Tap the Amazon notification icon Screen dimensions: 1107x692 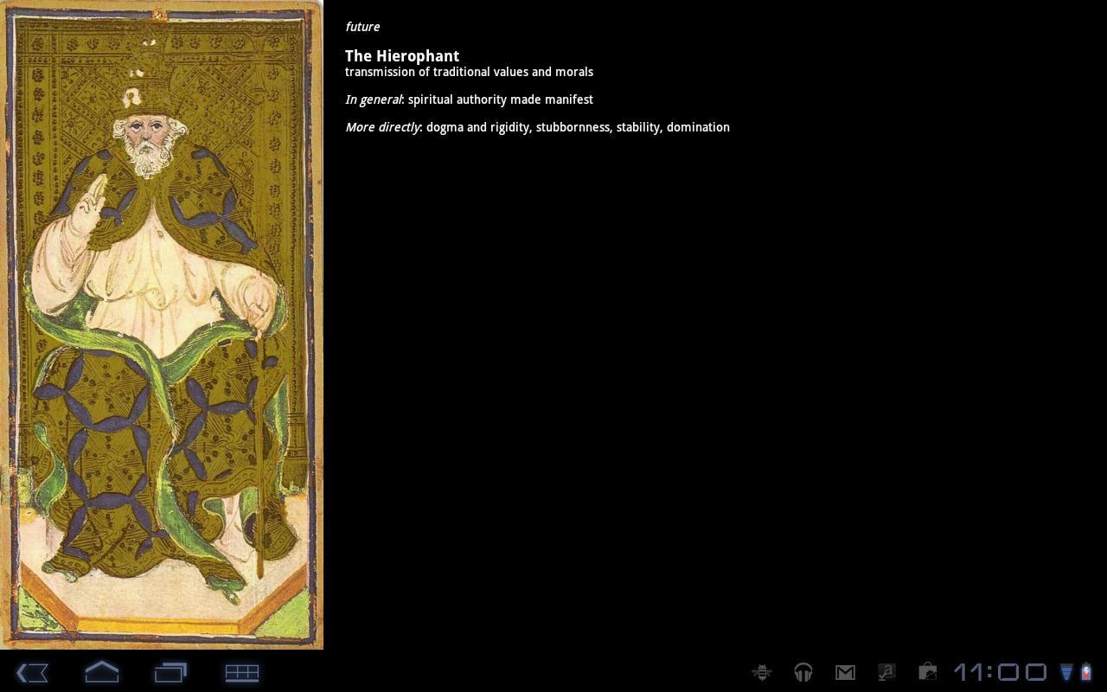click(x=886, y=672)
